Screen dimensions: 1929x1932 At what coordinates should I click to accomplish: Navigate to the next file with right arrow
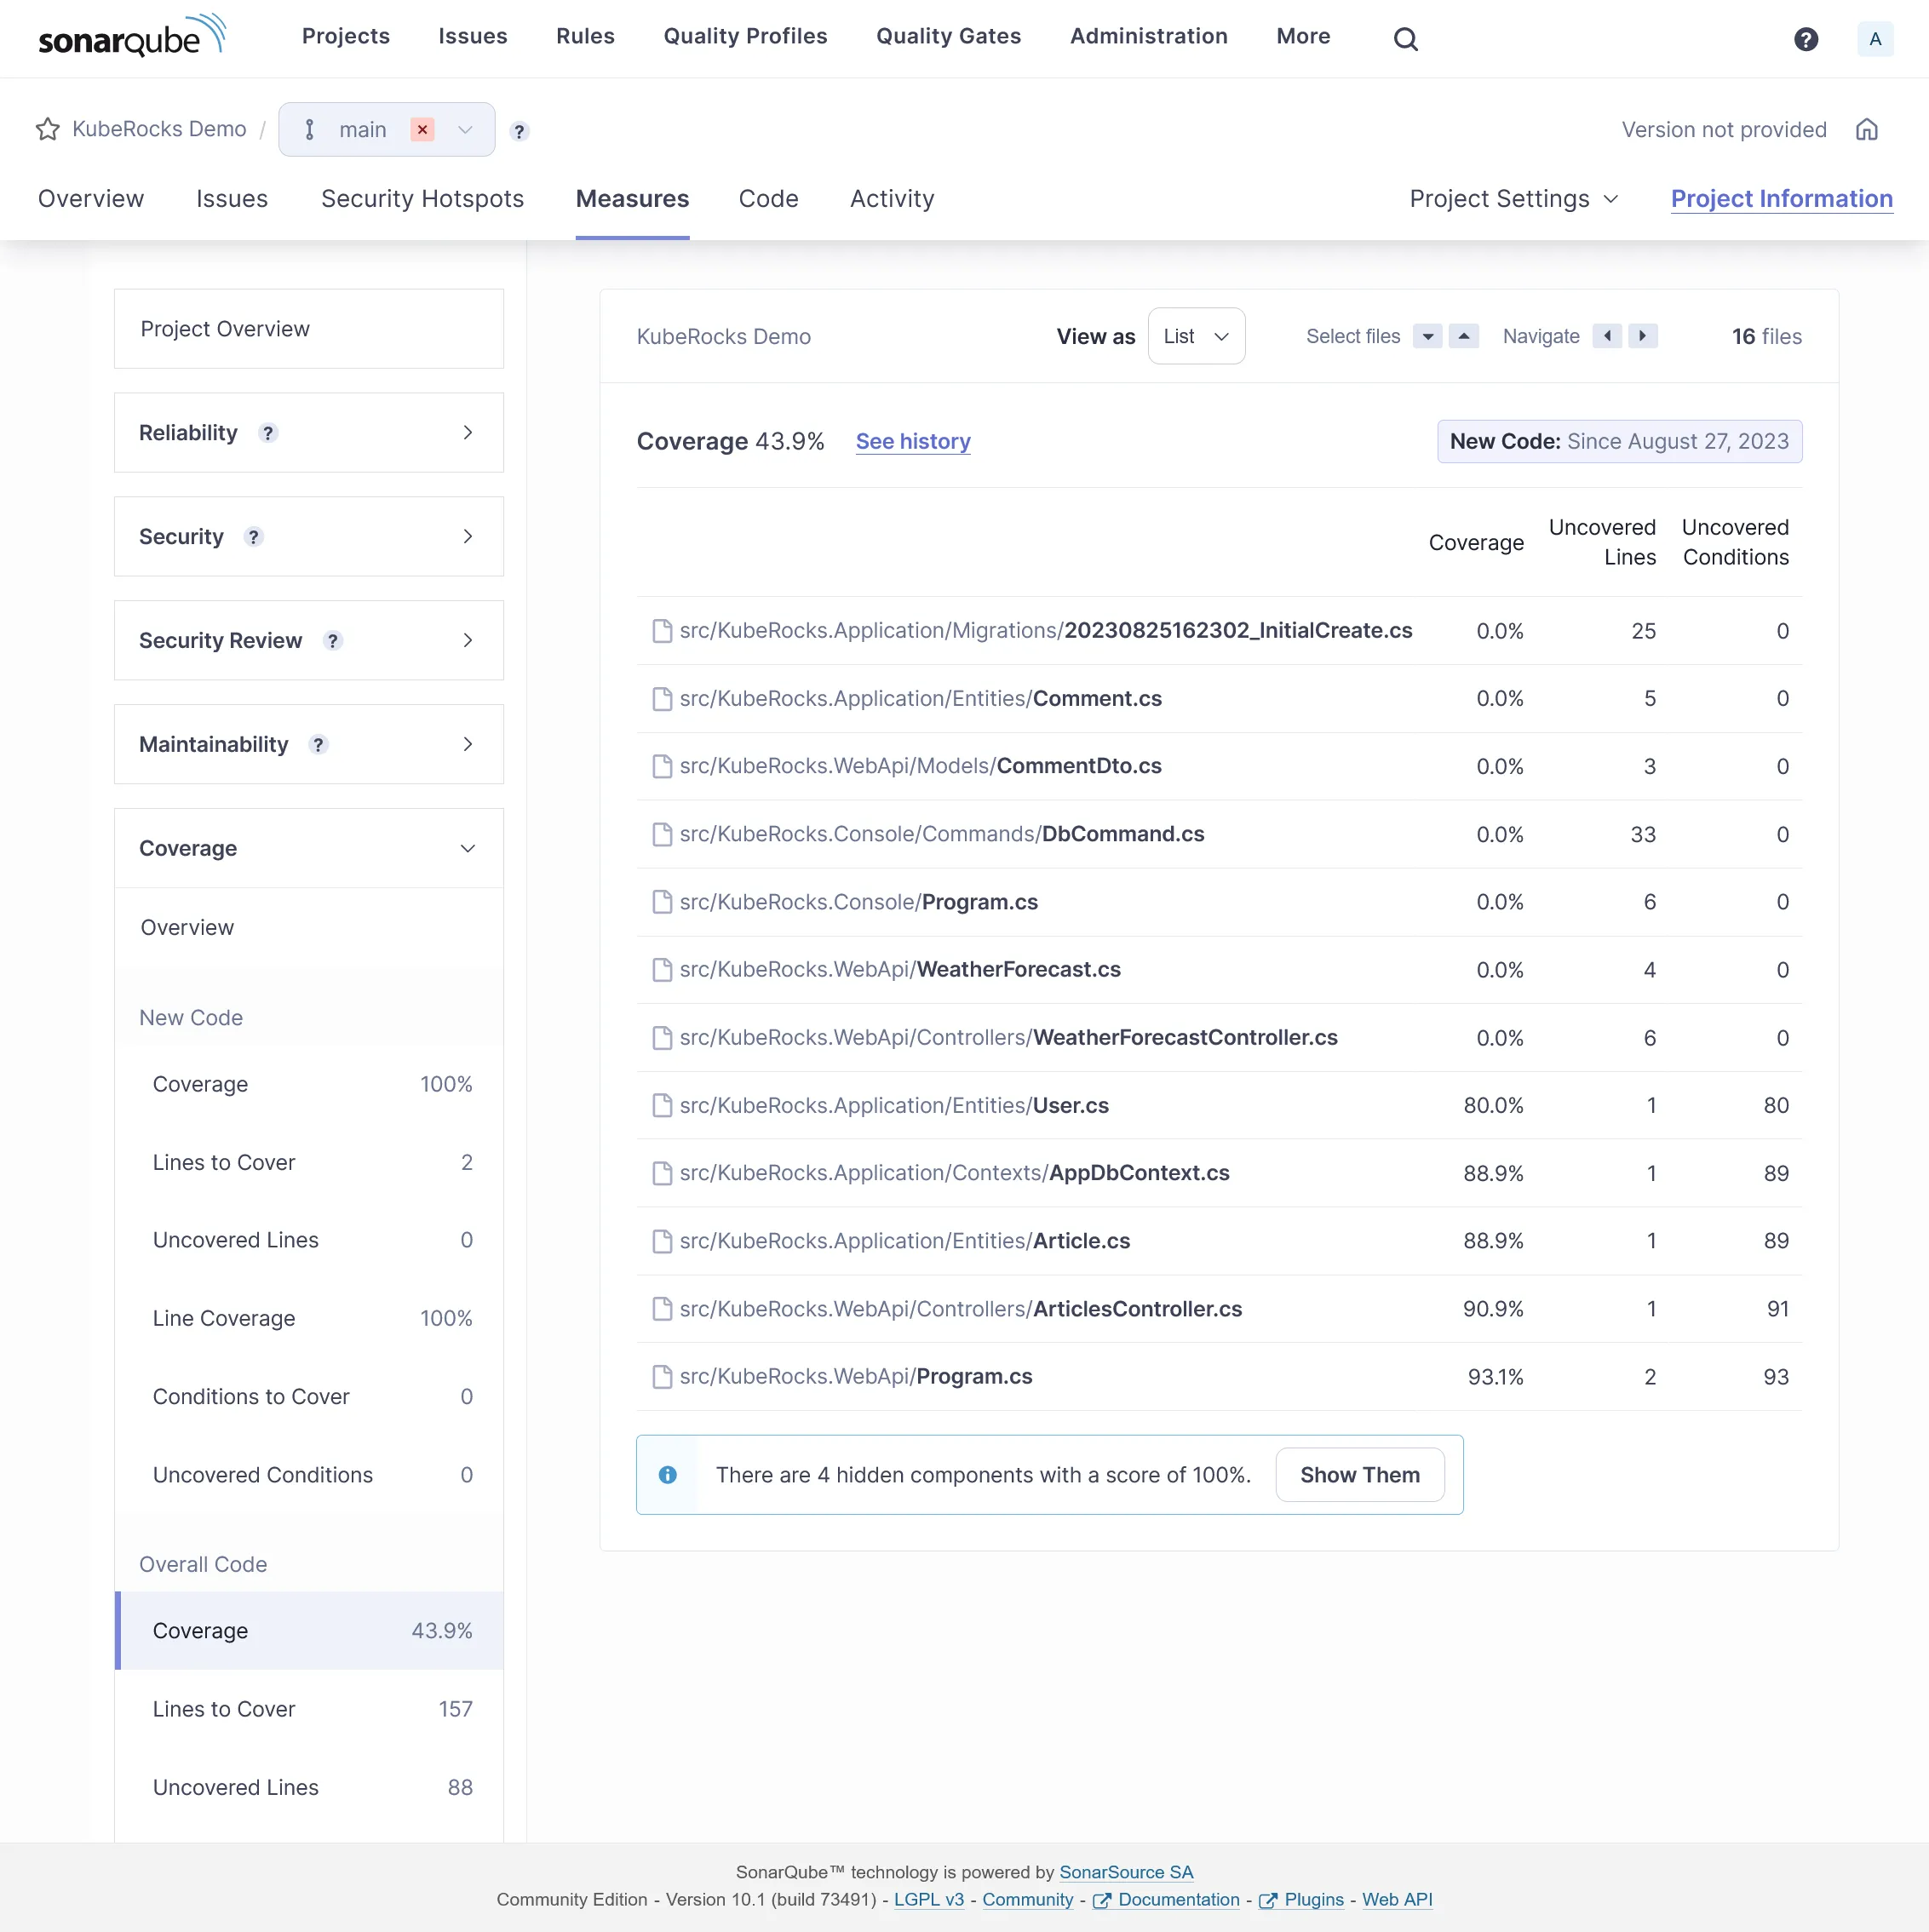pos(1643,336)
